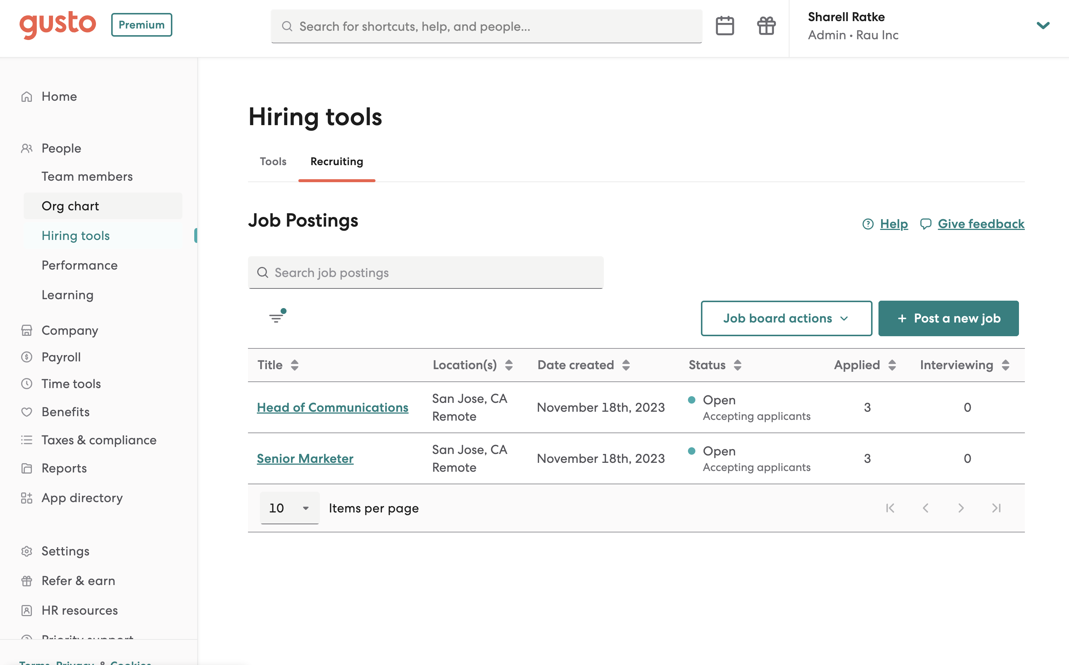This screenshot has height=665, width=1069.
Task: Click the Settings gear icon
Action: pyautogui.click(x=27, y=551)
